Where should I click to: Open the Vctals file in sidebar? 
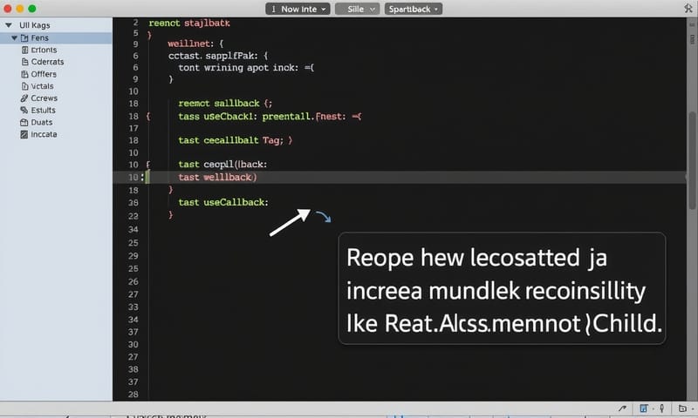(42, 86)
